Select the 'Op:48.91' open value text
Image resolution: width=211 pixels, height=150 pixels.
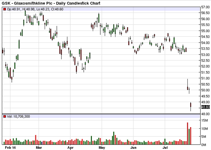13,9
